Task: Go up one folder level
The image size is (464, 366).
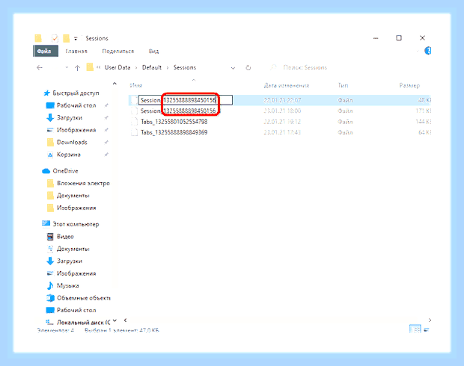Action: [78, 68]
